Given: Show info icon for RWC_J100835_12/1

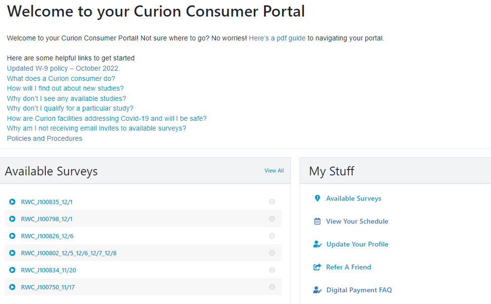Looking at the screenshot, I should [272, 202].
